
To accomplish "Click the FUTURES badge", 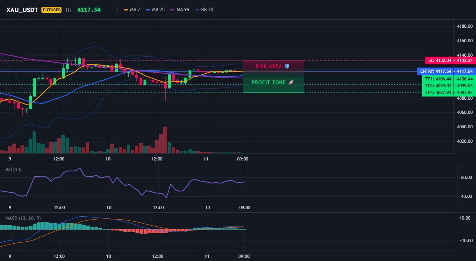I will pos(51,10).
